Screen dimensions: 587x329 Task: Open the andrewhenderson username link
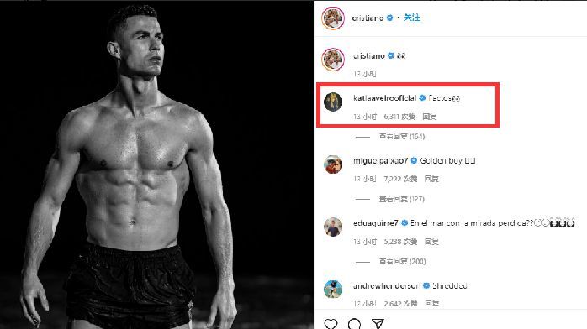[x=387, y=285]
